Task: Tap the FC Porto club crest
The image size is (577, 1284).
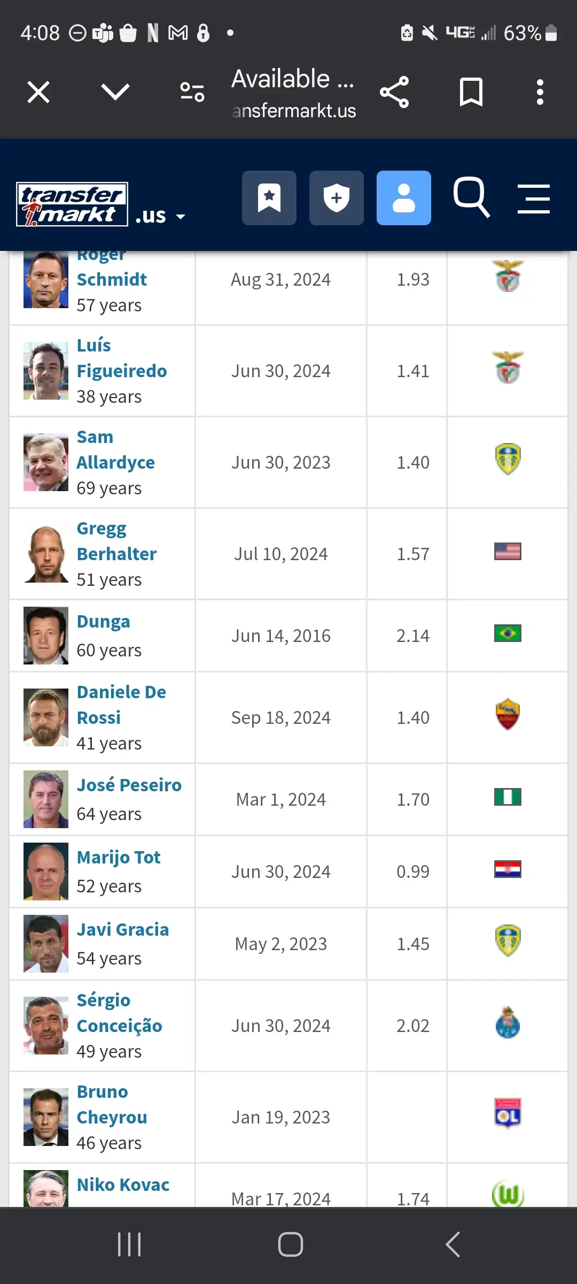Action: coord(508,1022)
